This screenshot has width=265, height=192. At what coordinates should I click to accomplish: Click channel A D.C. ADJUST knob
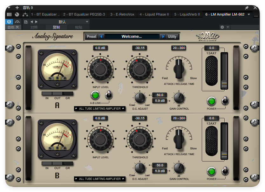click(140, 98)
